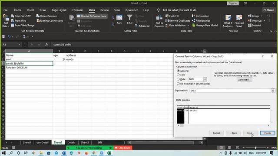Open the Sort dialog
This screenshot has height=156, width=278.
click(119, 19)
